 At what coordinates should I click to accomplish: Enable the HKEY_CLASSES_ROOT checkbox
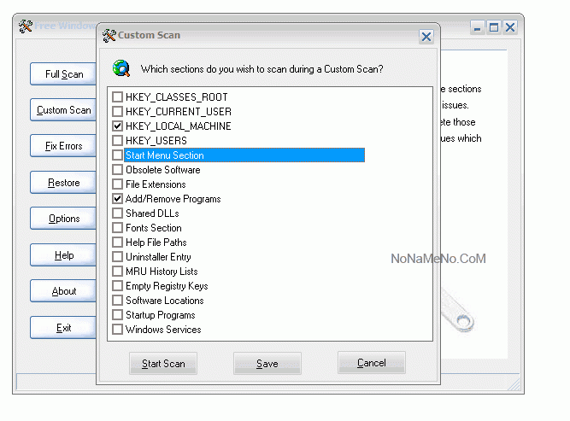click(x=118, y=97)
